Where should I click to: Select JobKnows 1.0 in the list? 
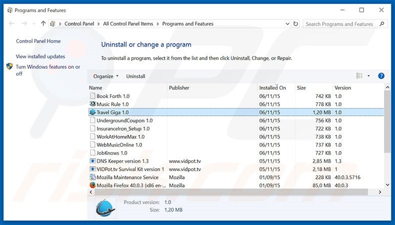pos(236,153)
